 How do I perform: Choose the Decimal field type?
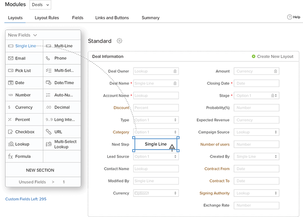point(62,107)
